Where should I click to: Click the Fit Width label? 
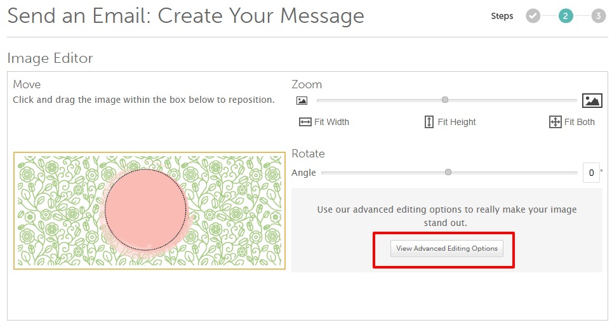pyautogui.click(x=331, y=122)
